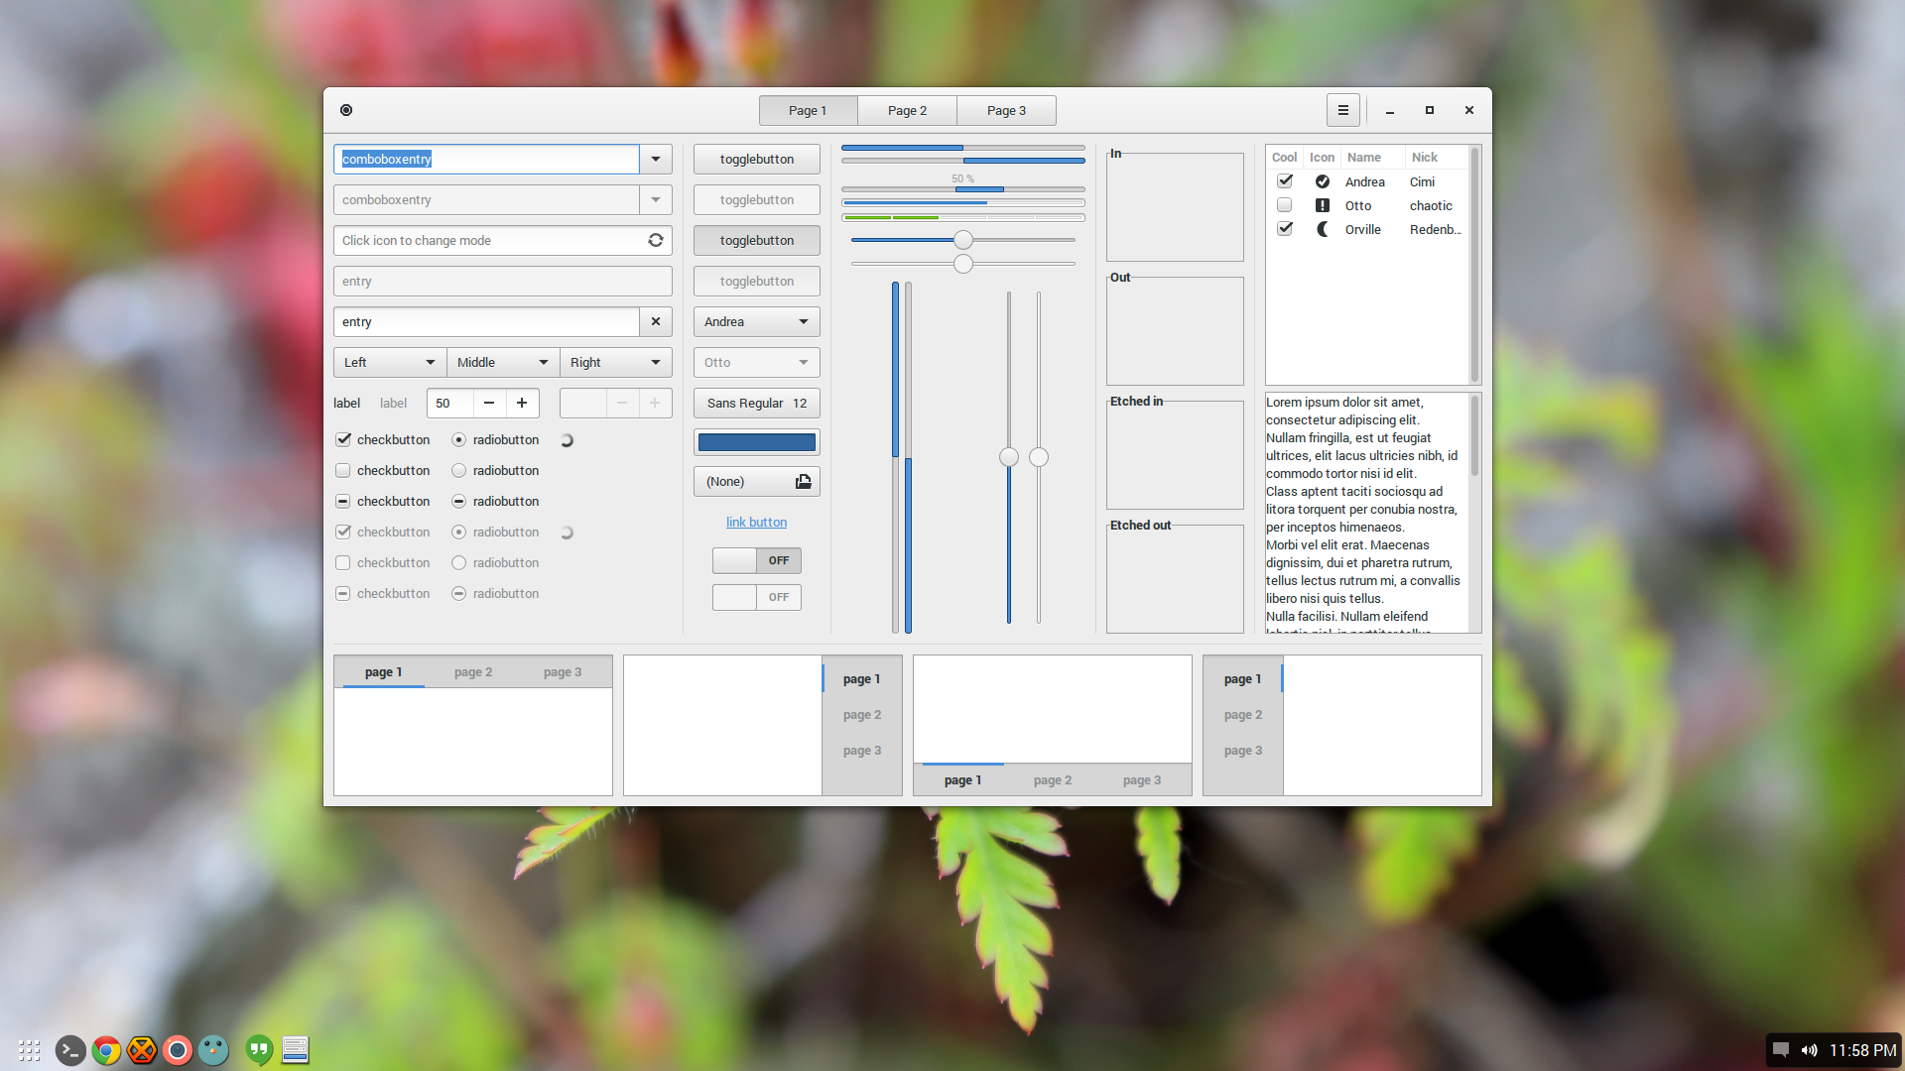Image resolution: width=1905 pixels, height=1071 pixels.
Task: Open the Andrea combo box
Action: coord(756,321)
